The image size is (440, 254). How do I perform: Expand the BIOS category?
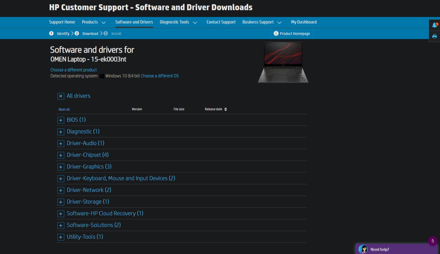point(61,120)
